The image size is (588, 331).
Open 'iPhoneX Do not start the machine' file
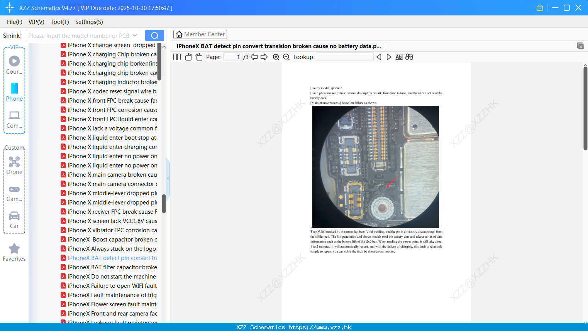coord(109,277)
